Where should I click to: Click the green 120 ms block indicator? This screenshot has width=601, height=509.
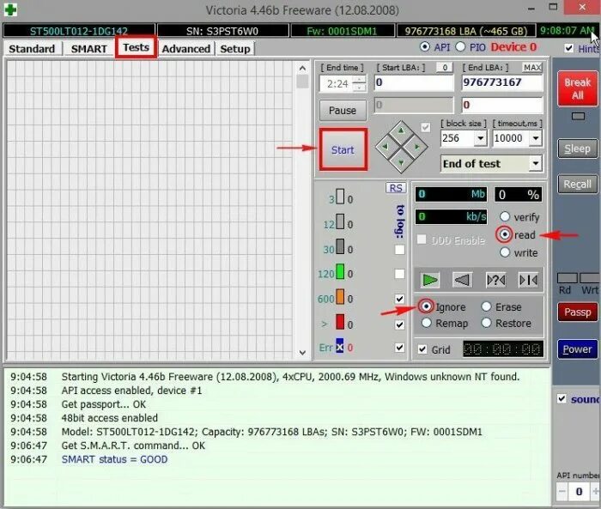[340, 271]
